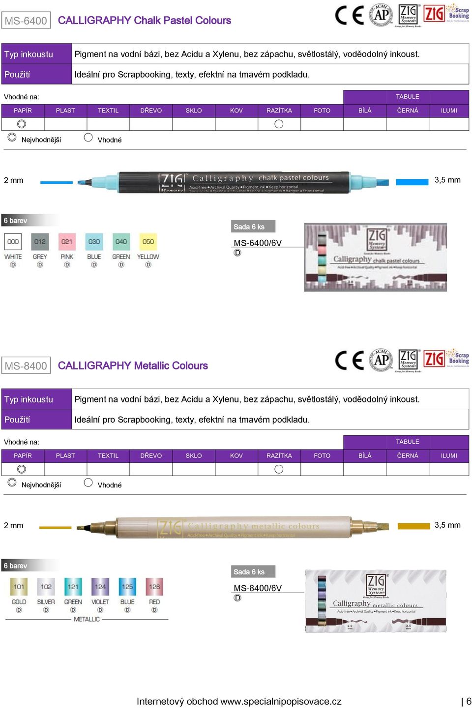The height and width of the screenshot is (708, 472).
Task: Click ZIG Memory System logo in MS-8400 header
Action: pyautogui.click(x=408, y=361)
